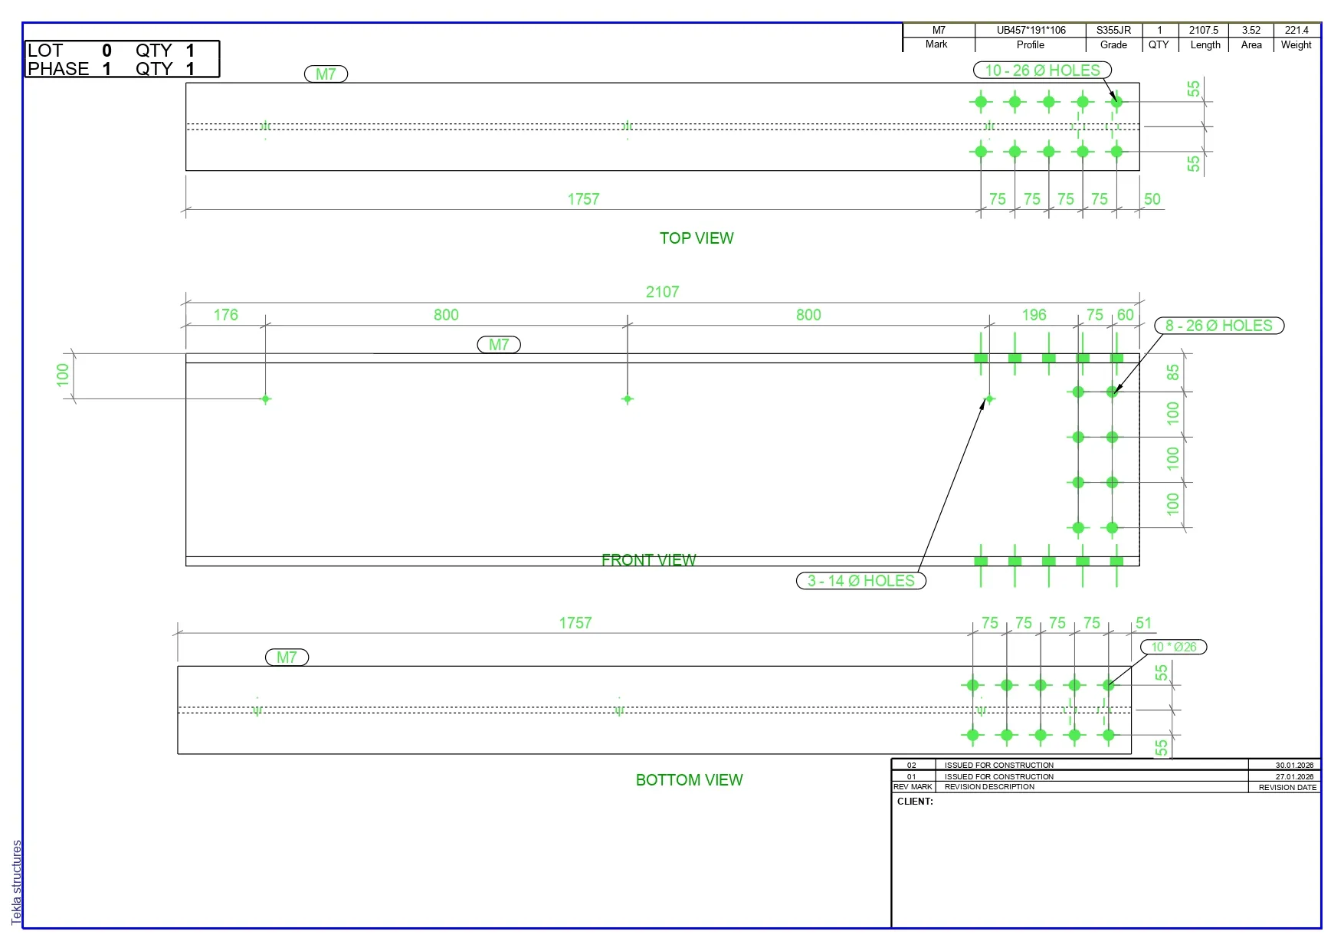Select the 1757 dimension in top view
Image resolution: width=1344 pixels, height=951 pixels.
coord(583,199)
